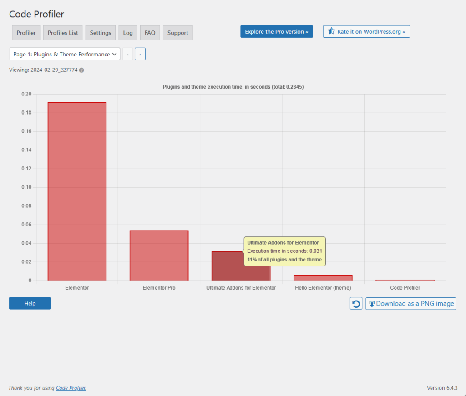
Task: Click the Code Profiler page heading
Action: (x=36, y=14)
